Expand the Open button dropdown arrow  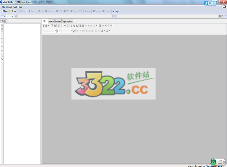(x=18, y=11)
